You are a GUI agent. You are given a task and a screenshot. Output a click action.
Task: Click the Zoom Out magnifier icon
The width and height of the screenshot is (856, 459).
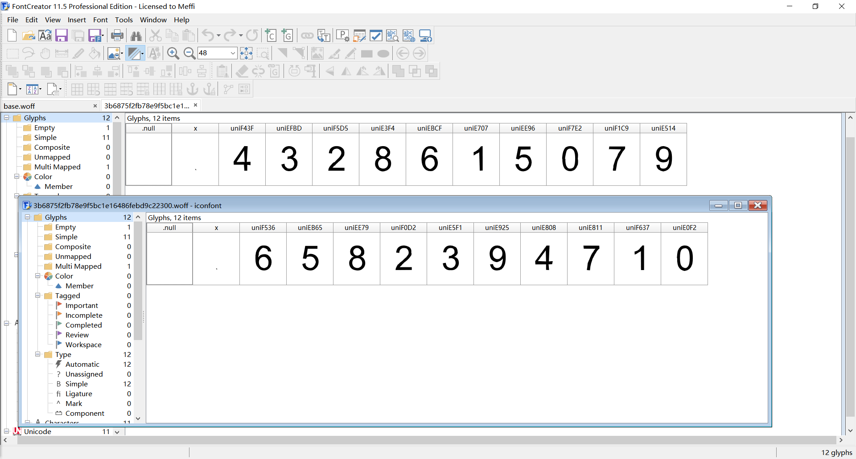click(x=189, y=53)
